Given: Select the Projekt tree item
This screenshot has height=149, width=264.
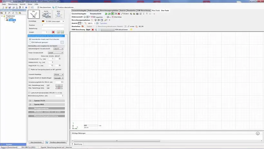Looking at the screenshot, I should tap(11, 18).
